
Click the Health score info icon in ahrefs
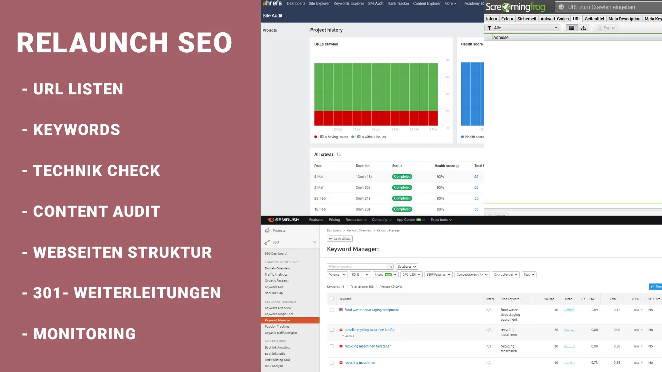tap(458, 166)
